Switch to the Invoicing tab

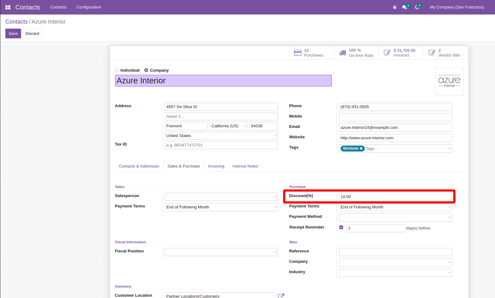pos(216,166)
